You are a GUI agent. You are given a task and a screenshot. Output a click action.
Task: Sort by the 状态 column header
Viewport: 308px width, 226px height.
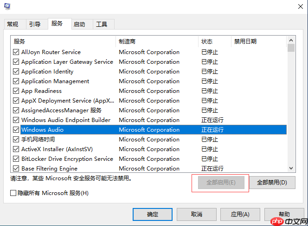(215, 42)
